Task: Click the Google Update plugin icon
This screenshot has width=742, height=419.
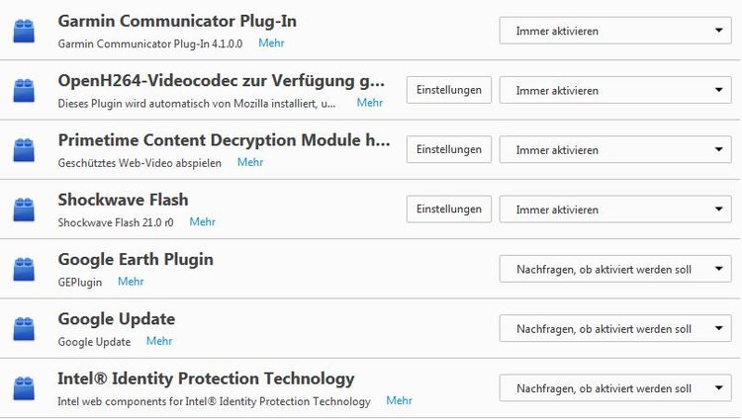Action: pos(24,329)
